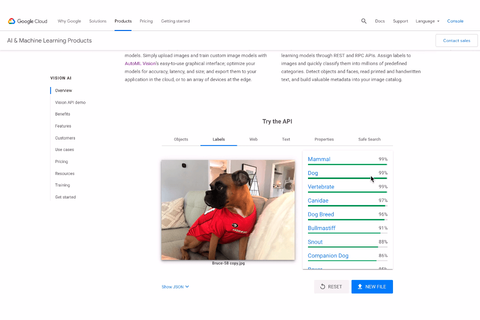The image size is (480, 320).
Task: Select the Labels tab
Action: coord(218,139)
